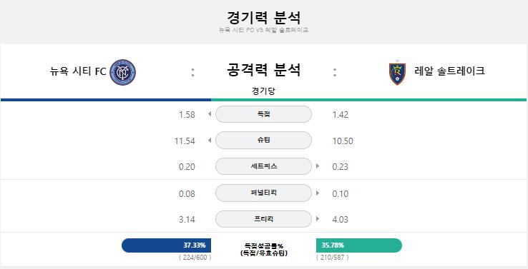
Task: Click the New York City FC crest logo
Action: pos(123,72)
